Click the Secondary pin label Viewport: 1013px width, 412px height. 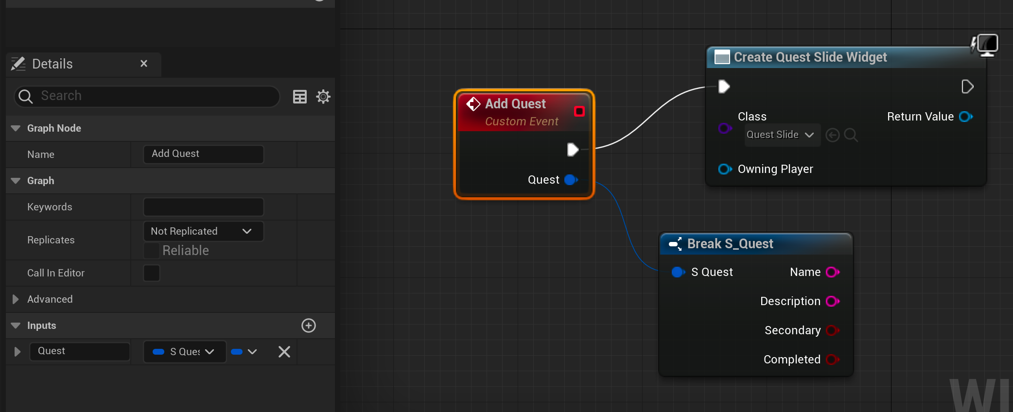coord(793,330)
